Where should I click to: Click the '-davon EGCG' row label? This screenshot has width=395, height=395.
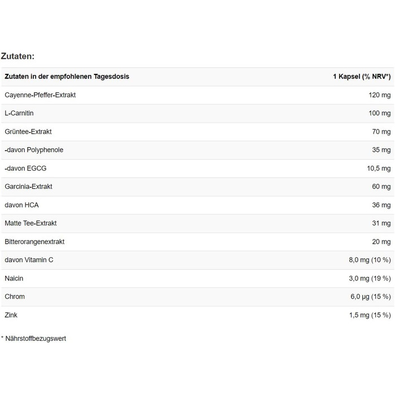[24, 168]
